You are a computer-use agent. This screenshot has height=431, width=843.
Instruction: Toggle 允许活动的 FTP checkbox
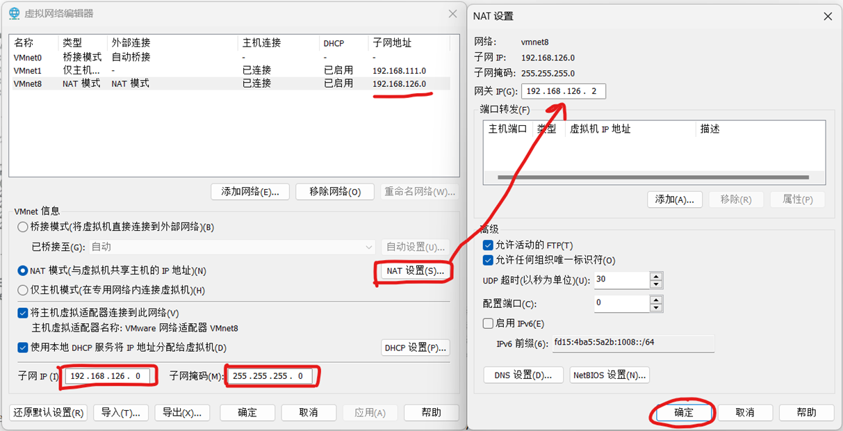(x=488, y=245)
